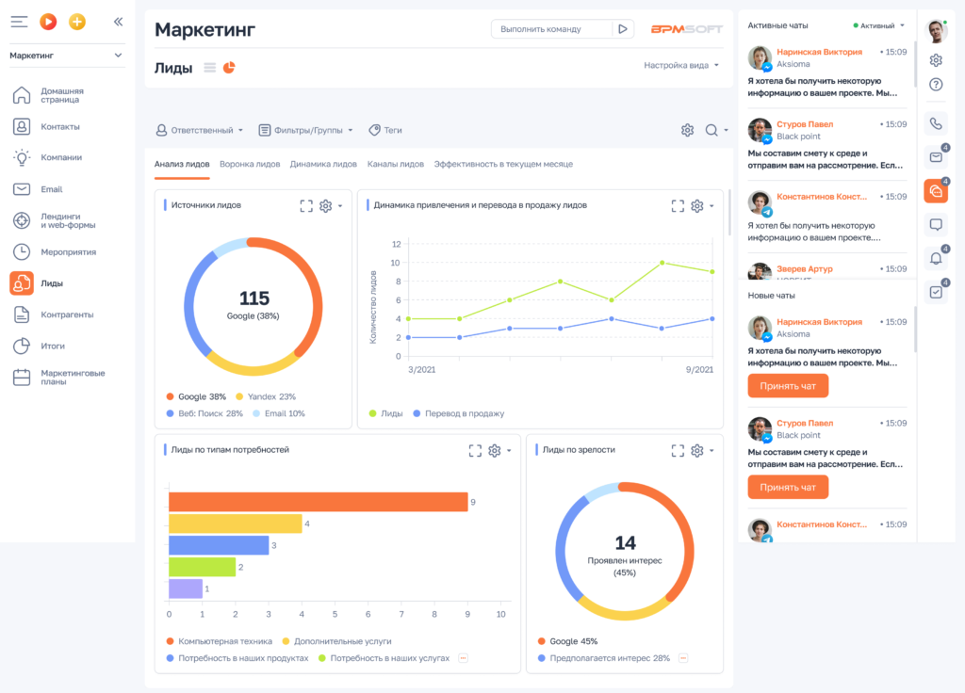The width and height of the screenshot is (965, 693).
Task: Open Настройка вида dropdown
Action: 681,65
